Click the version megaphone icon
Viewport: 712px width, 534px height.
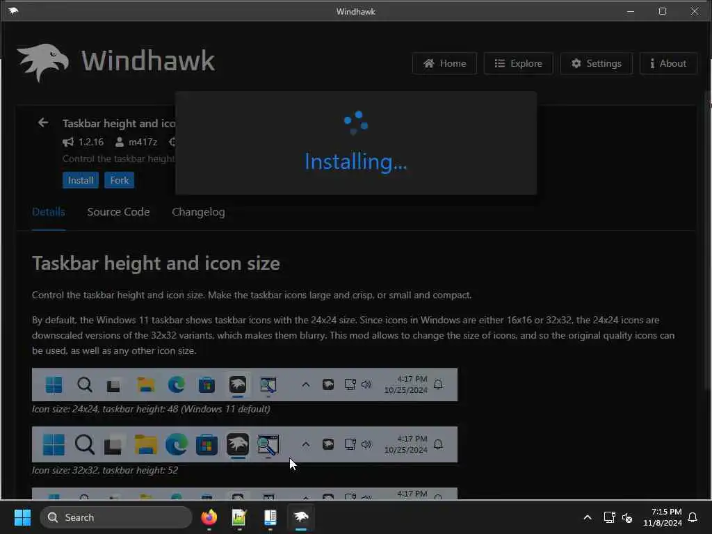point(68,142)
